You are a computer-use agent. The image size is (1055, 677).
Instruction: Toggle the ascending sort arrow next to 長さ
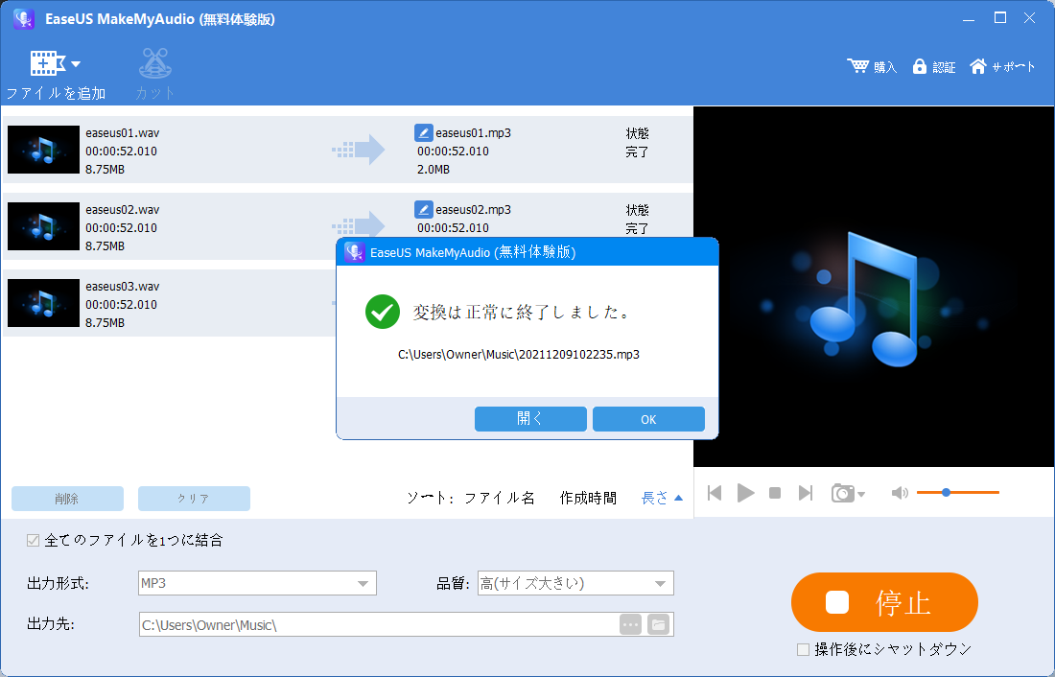coord(678,498)
